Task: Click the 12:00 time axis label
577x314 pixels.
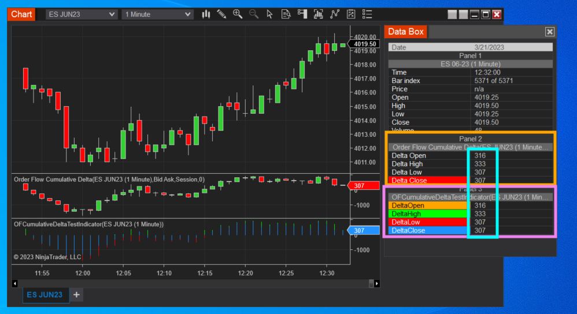Action: (83, 273)
